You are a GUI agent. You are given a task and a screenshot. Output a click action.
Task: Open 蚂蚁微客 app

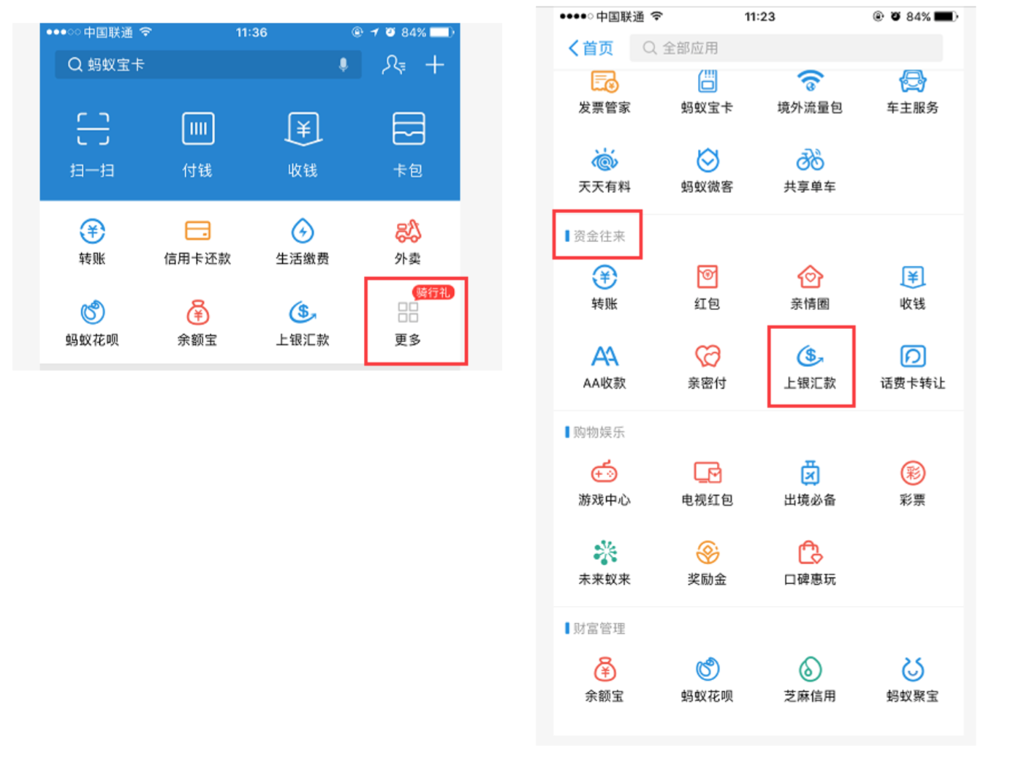(x=707, y=171)
